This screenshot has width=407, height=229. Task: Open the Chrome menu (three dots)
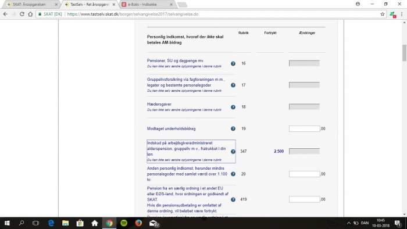point(402,14)
